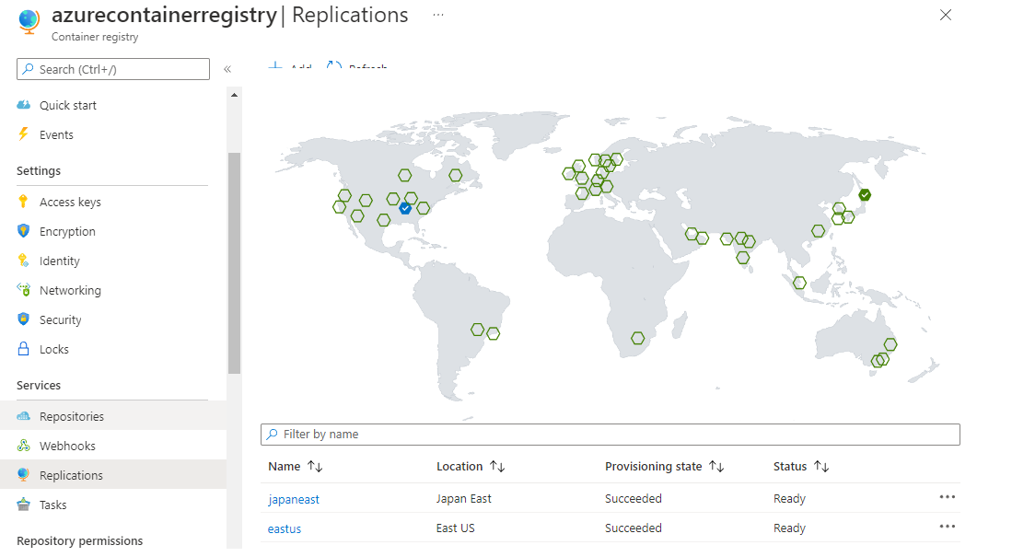Select the East US blue check marker
The width and height of the screenshot is (1012, 557).
[405, 208]
